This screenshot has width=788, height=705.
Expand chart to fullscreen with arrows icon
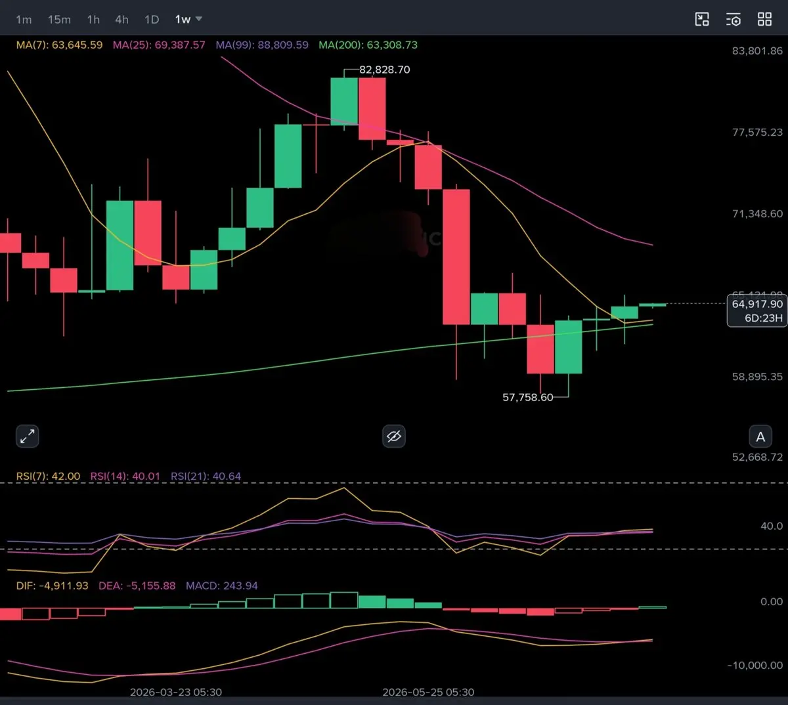[28, 436]
